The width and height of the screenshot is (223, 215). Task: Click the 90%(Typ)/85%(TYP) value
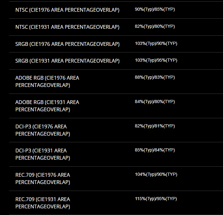(155, 9)
